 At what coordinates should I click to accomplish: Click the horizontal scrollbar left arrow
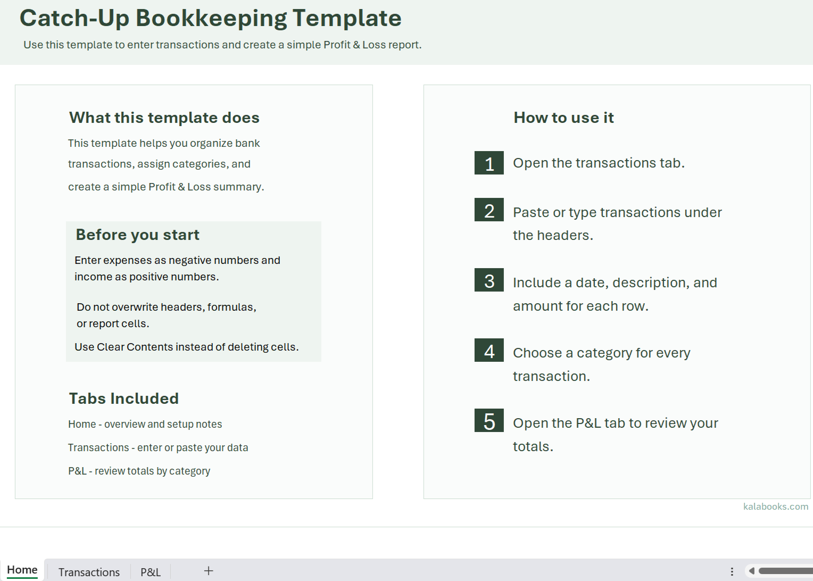pyautogui.click(x=751, y=571)
